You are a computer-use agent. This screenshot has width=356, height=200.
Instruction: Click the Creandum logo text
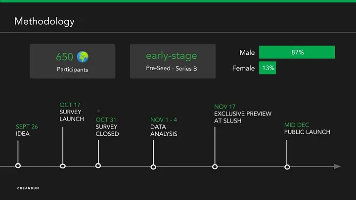tap(28, 188)
